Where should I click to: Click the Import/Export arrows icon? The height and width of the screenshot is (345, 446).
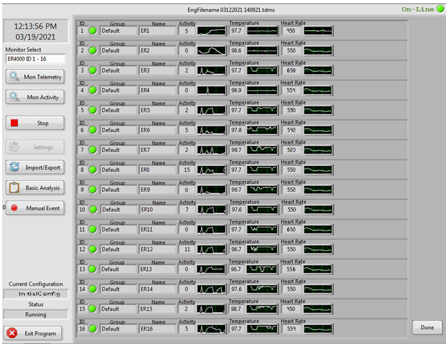tap(14, 167)
